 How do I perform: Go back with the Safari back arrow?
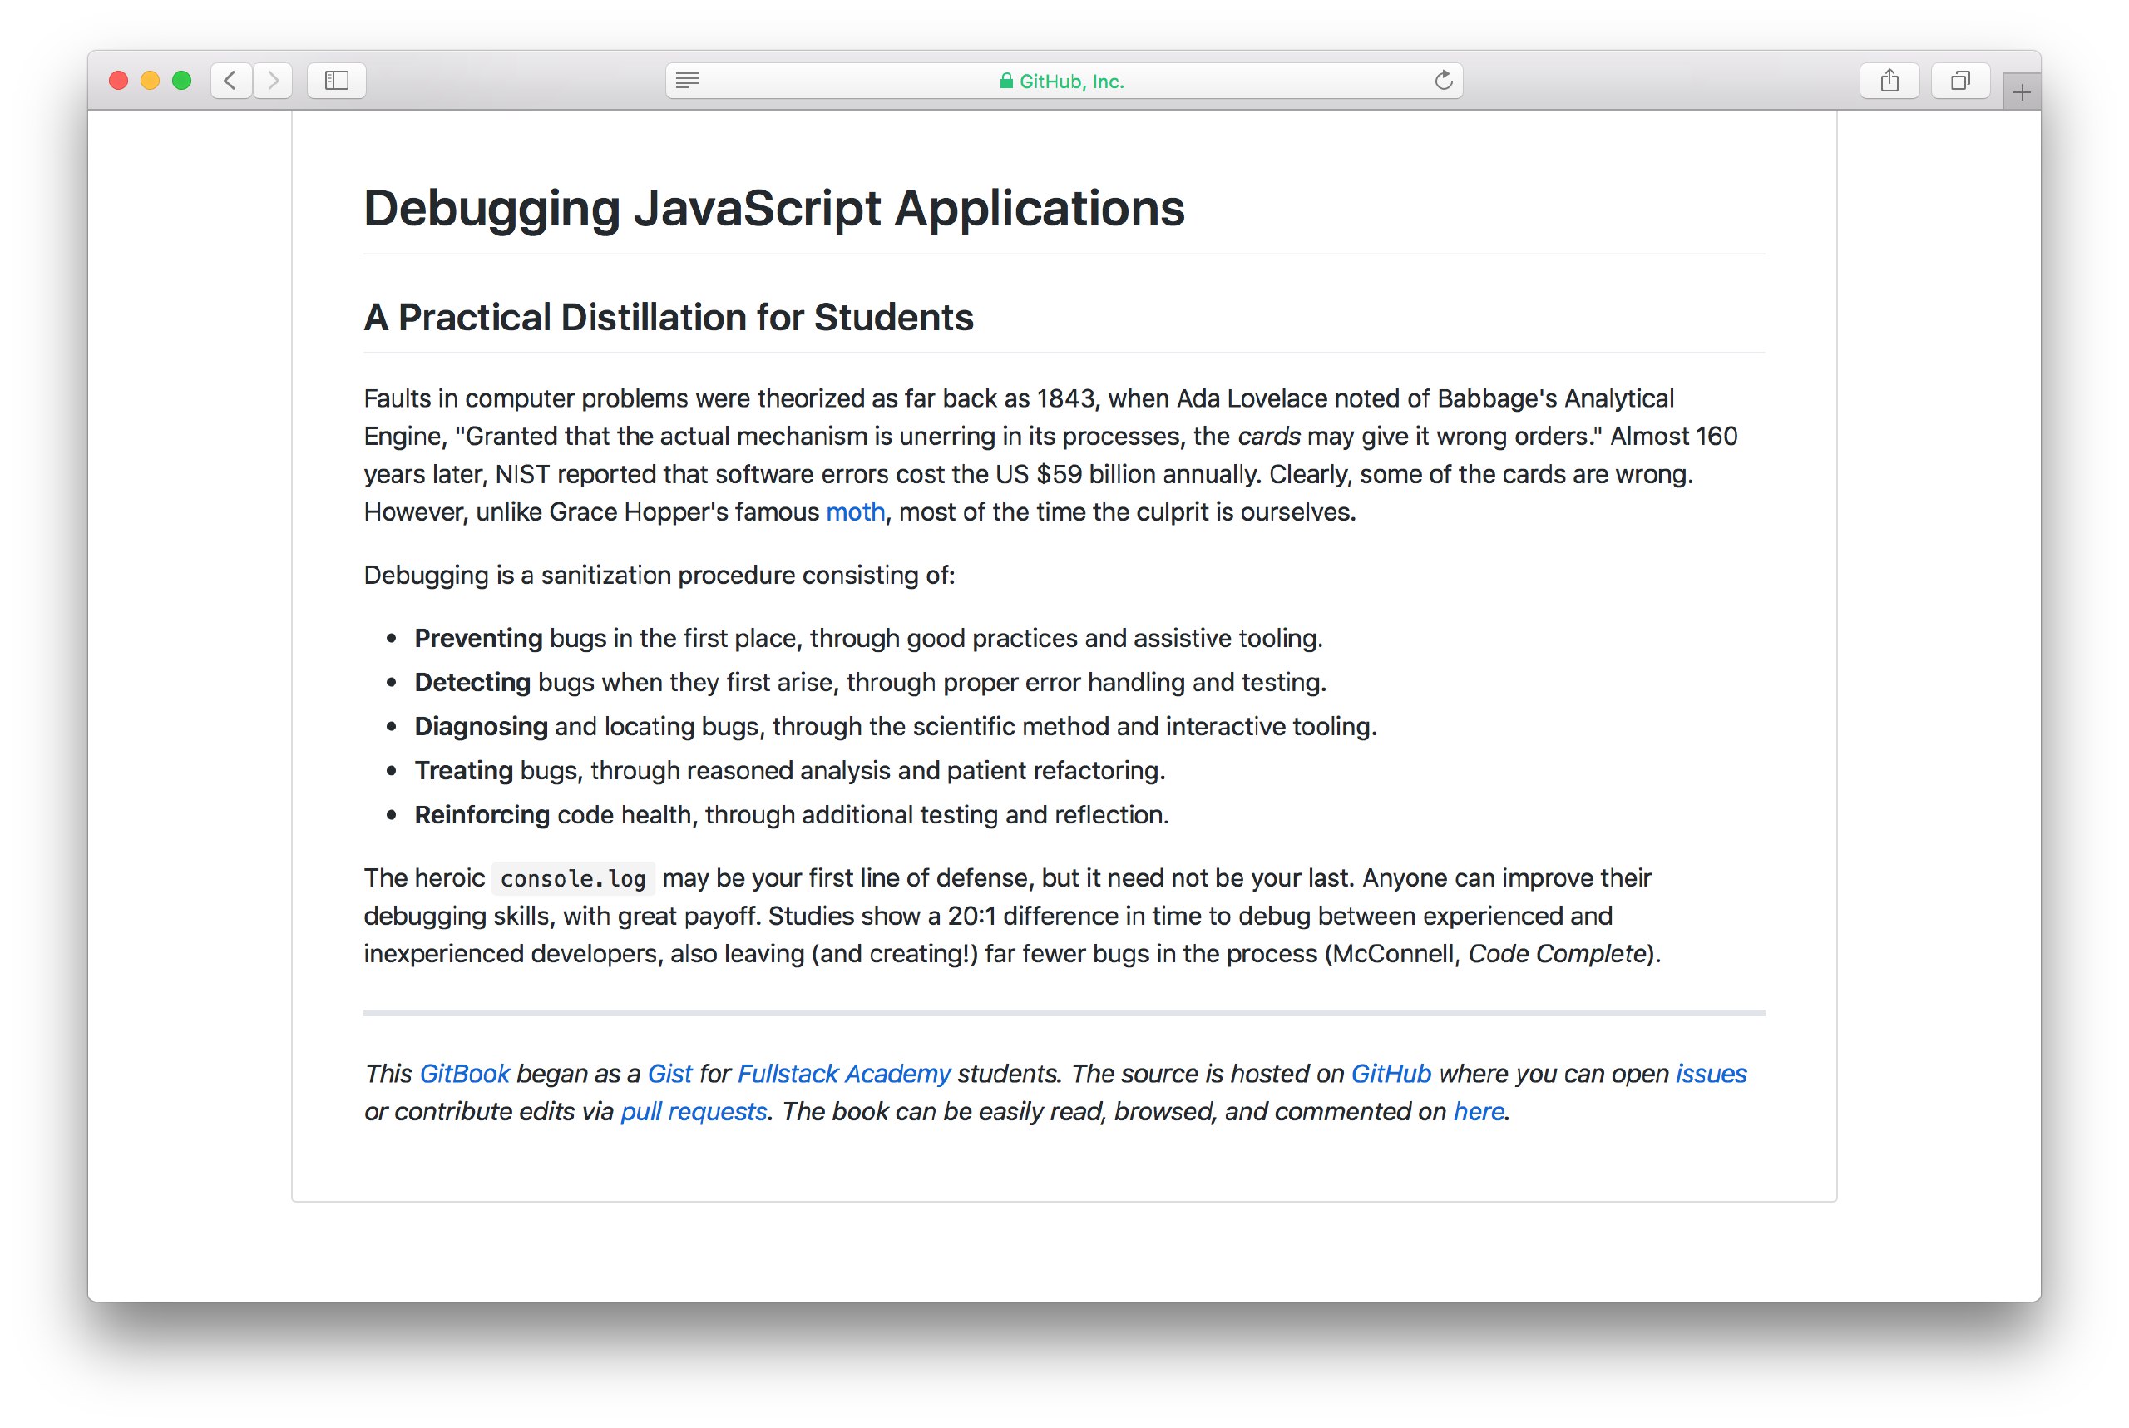coord(231,80)
